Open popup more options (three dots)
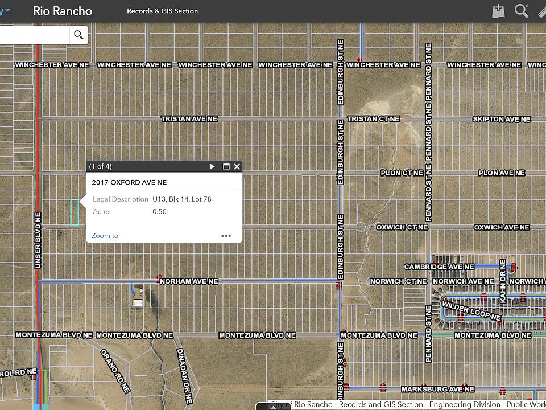 [226, 236]
